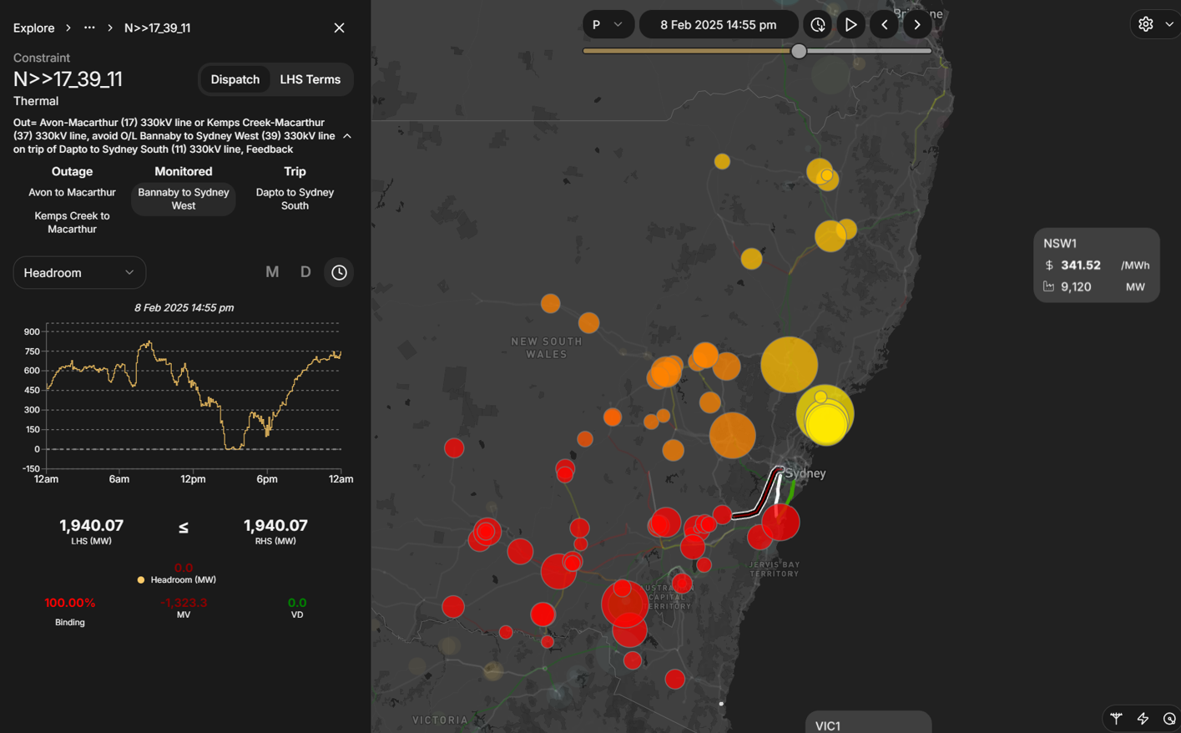Step back to the previous interval

[884, 25]
